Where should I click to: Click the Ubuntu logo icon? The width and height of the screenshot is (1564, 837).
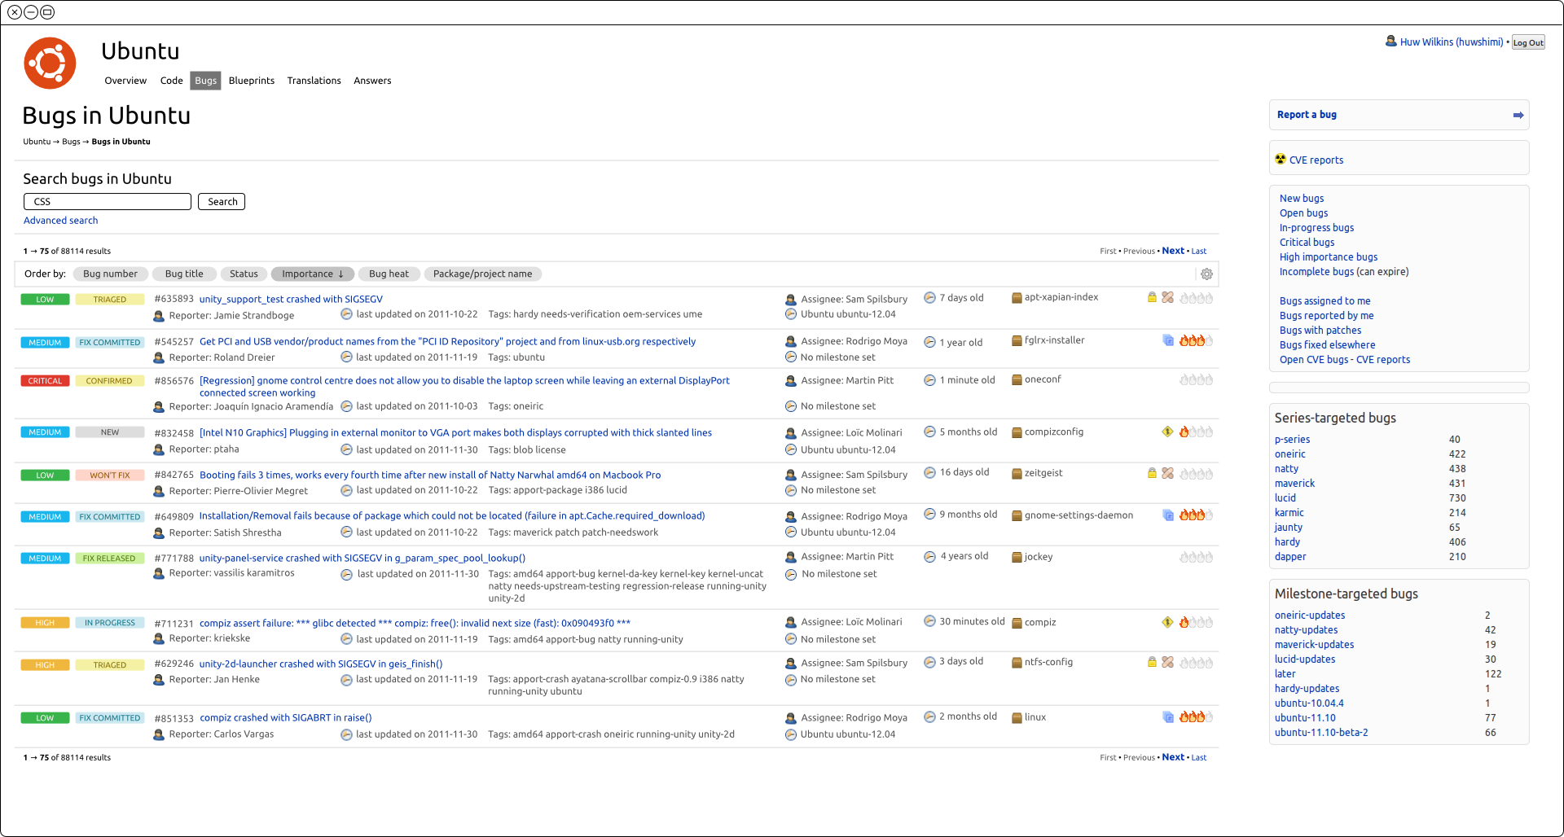50,64
